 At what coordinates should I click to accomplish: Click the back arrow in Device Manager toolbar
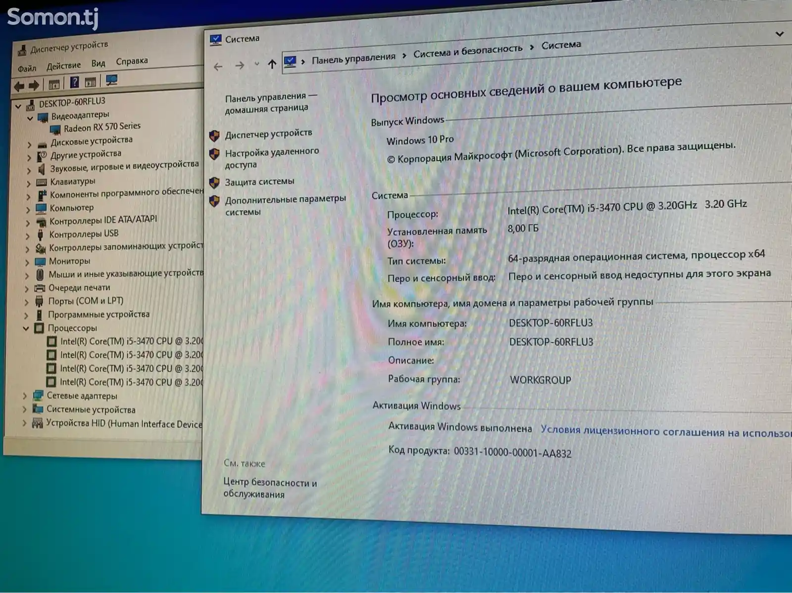19,87
